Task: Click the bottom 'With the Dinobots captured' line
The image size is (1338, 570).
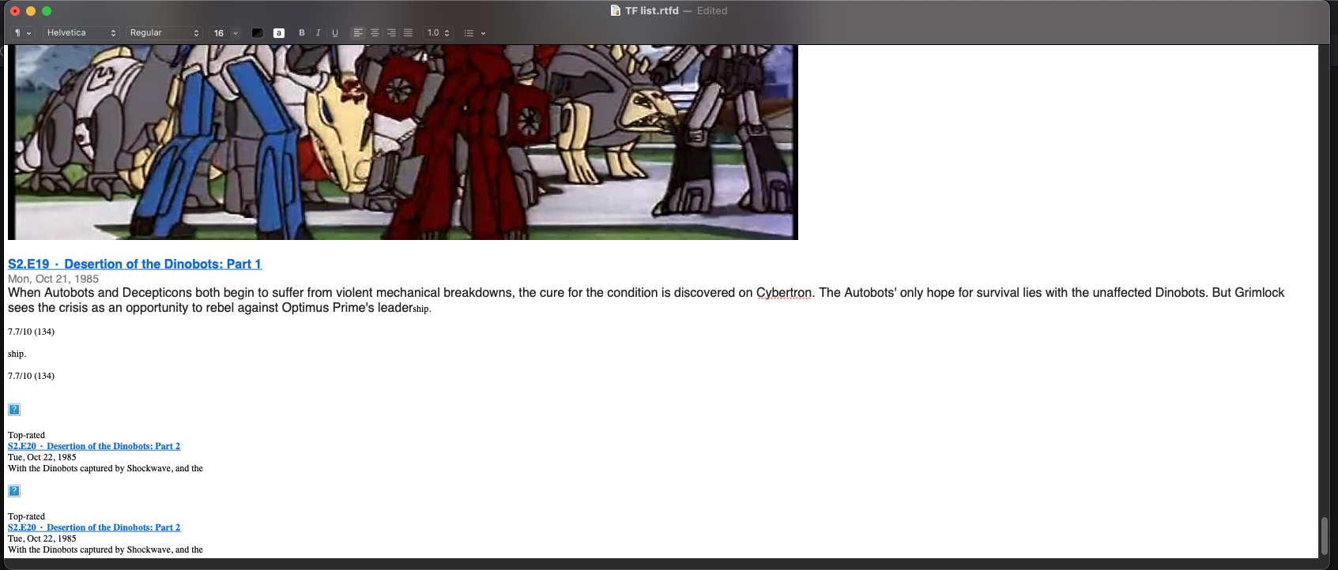Action: [105, 549]
